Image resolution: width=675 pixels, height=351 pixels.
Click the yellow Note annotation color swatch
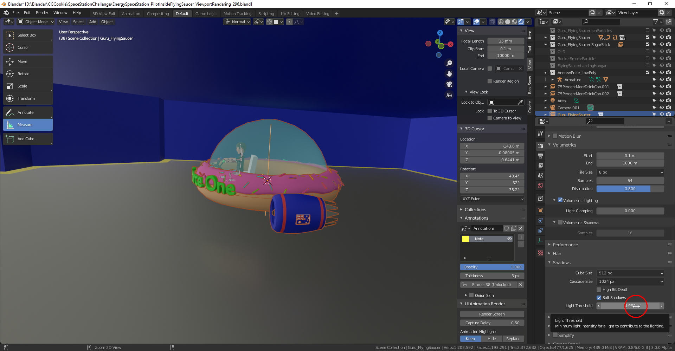[465, 239]
